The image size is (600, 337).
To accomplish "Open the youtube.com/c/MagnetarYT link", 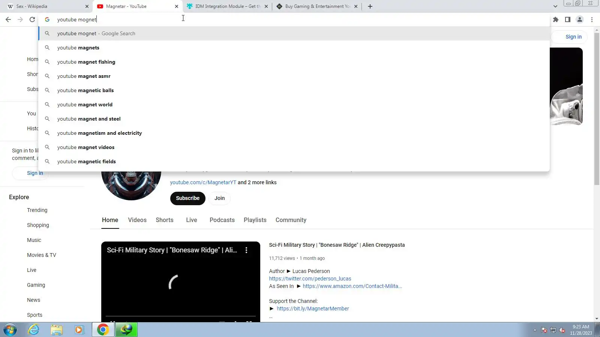I will pyautogui.click(x=203, y=182).
